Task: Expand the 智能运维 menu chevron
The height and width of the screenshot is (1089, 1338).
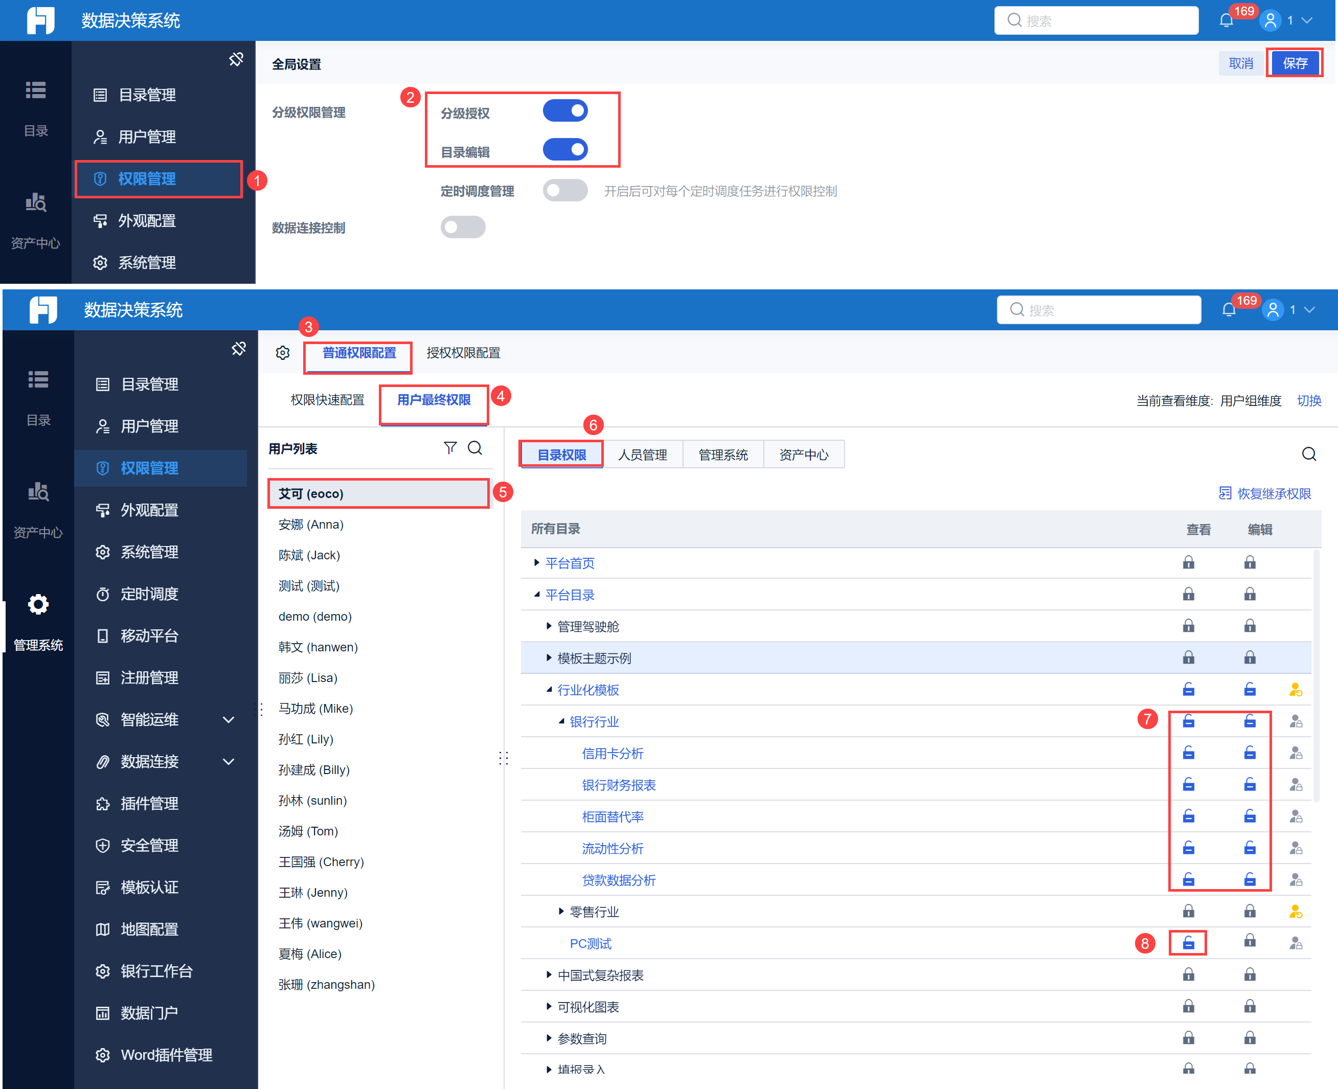Action: pos(229,719)
